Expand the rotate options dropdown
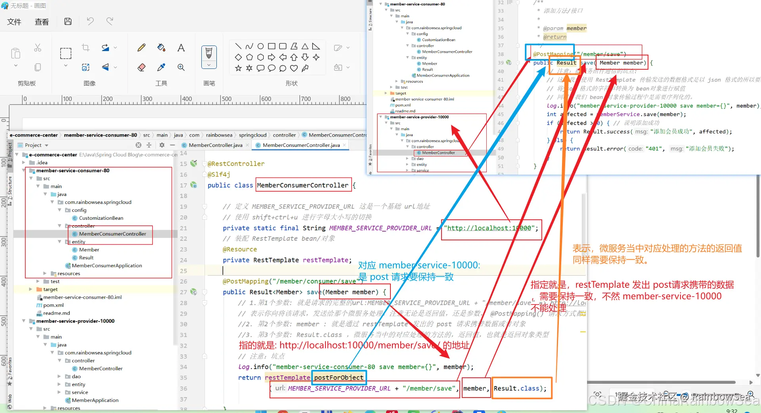 point(115,48)
